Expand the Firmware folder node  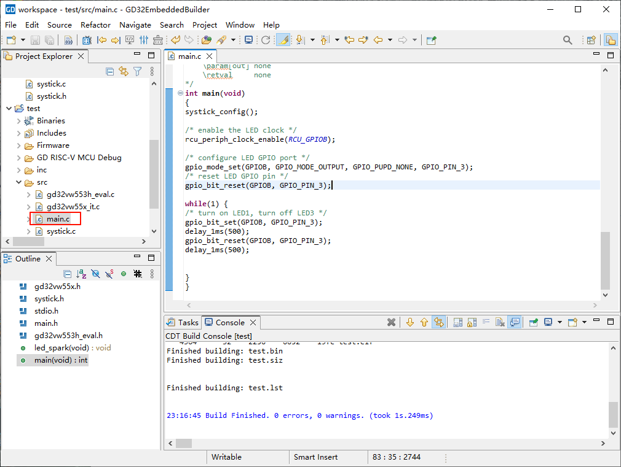pyautogui.click(x=19, y=145)
